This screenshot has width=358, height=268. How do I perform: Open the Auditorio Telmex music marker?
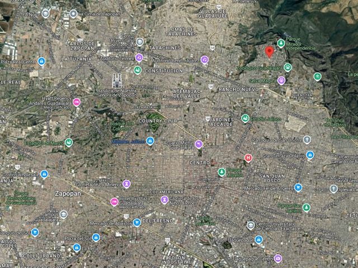coord(139,58)
